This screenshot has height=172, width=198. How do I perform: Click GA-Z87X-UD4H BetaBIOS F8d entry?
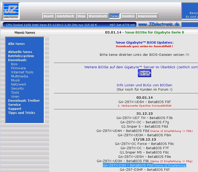(123, 131)
